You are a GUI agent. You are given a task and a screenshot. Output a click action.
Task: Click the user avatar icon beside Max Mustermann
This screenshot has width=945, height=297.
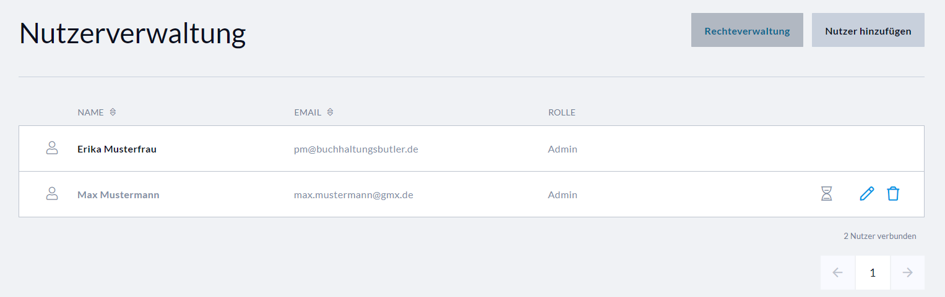(52, 194)
